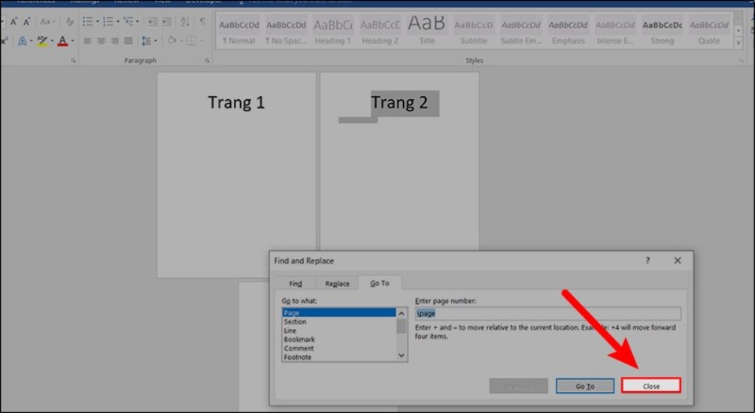Switch to the Find tab

[296, 284]
